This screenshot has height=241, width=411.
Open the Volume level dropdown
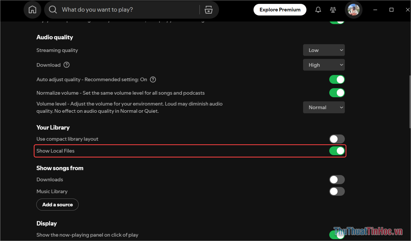pyautogui.click(x=324, y=107)
